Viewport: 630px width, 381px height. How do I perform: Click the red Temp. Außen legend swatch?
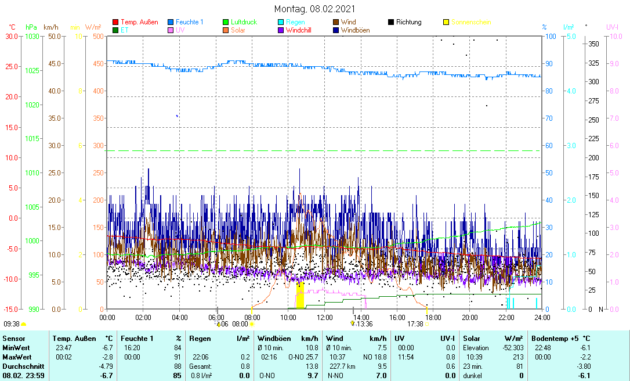click(x=115, y=22)
